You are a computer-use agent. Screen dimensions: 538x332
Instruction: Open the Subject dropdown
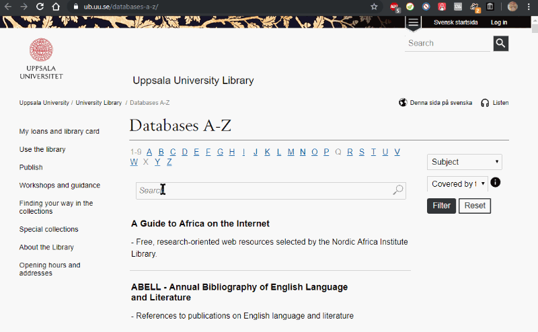point(464,162)
